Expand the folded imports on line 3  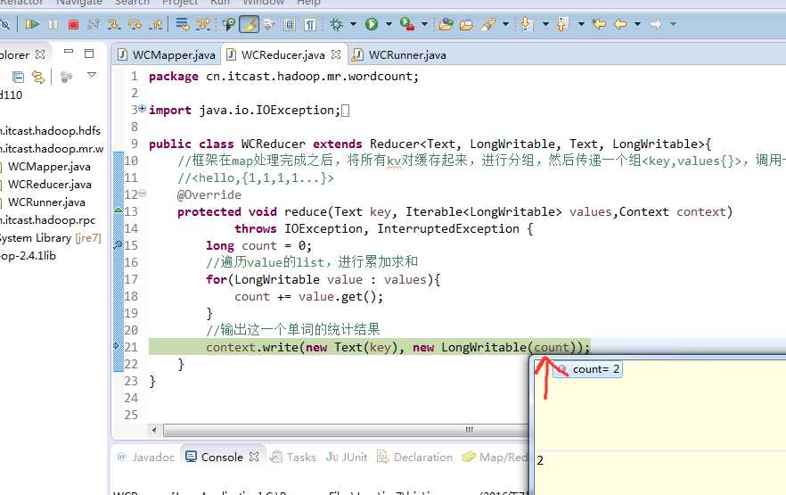pyautogui.click(x=143, y=108)
